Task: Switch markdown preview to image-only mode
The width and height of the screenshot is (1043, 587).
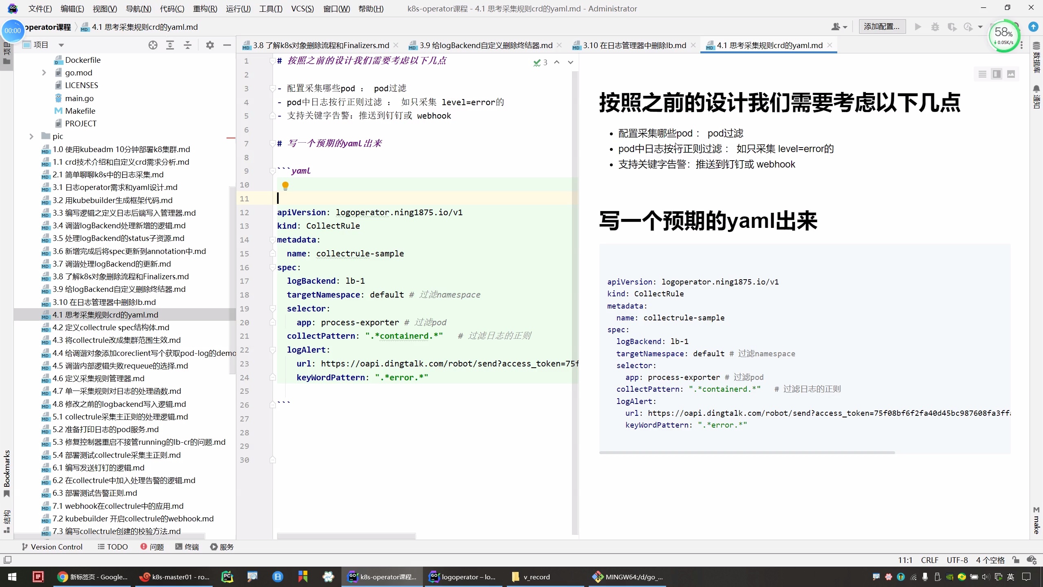Action: pyautogui.click(x=1011, y=74)
